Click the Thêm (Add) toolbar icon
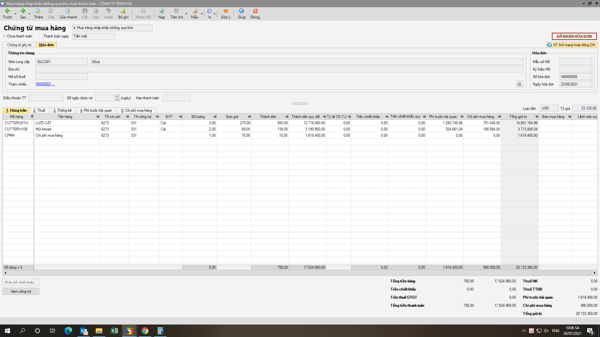Screen dimensions: 600x337 point(38,11)
